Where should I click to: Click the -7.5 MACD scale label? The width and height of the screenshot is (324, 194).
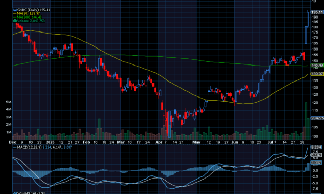click(315, 189)
